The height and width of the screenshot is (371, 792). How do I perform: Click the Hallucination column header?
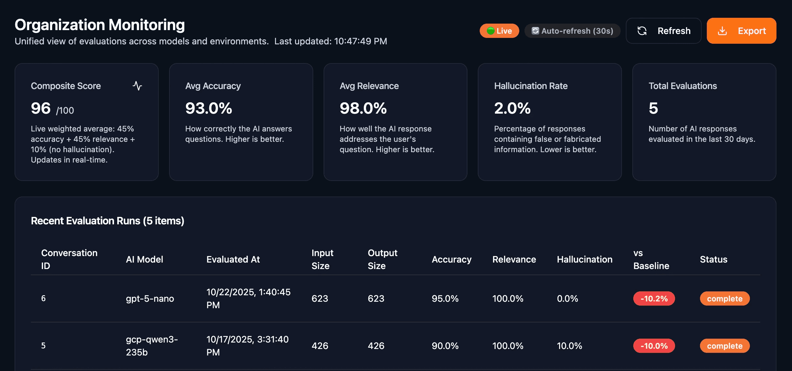point(584,259)
